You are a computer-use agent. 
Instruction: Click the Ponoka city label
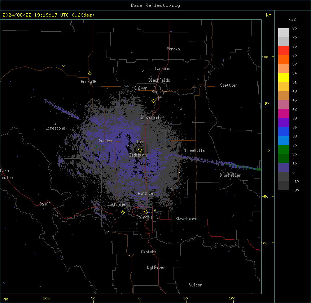pyautogui.click(x=173, y=49)
